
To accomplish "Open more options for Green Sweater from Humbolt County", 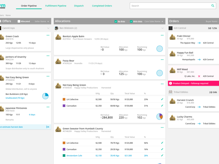I will tap(162, 127).
